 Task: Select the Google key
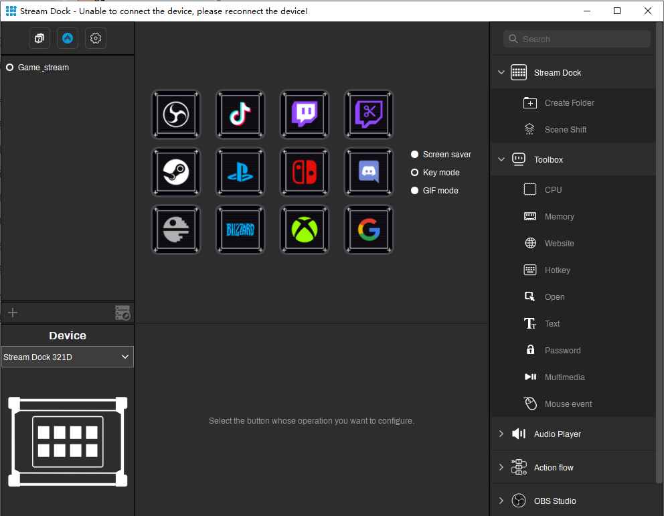369,230
